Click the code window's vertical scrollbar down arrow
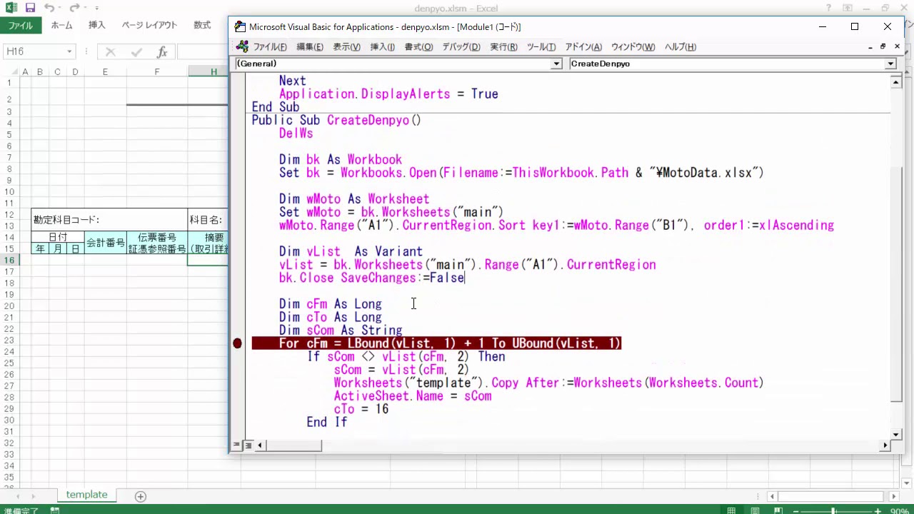The width and height of the screenshot is (914, 514). (x=897, y=434)
